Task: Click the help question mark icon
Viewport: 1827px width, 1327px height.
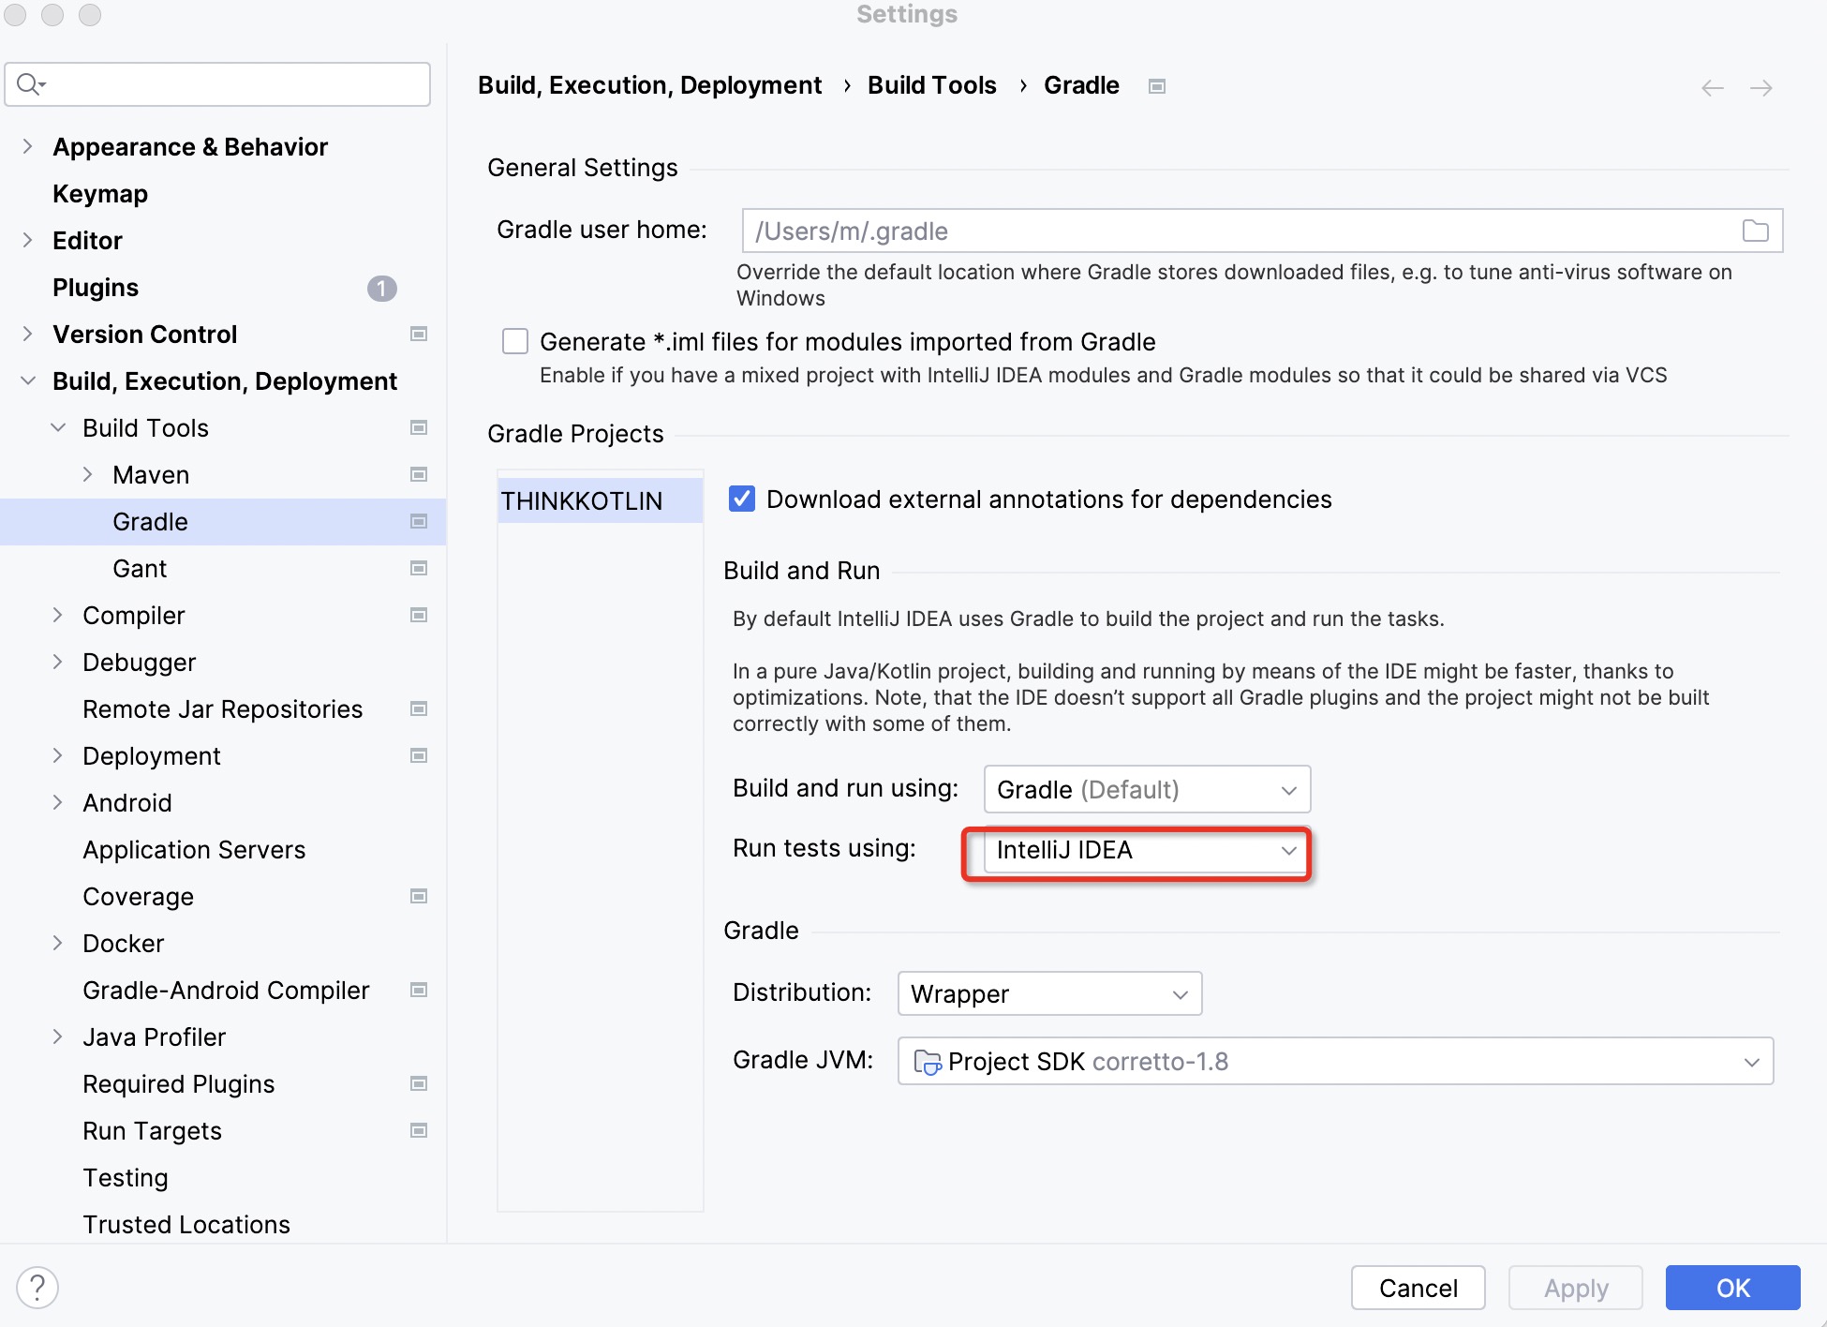Action: tap(37, 1288)
